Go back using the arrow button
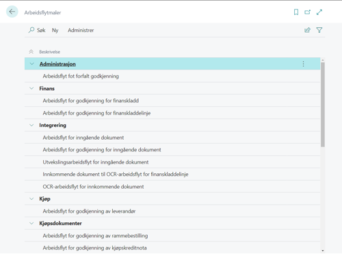 click(x=12, y=12)
